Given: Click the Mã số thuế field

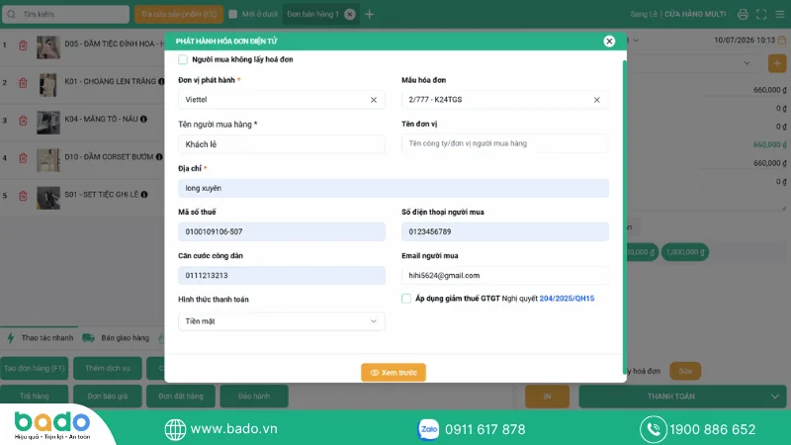Looking at the screenshot, I should [x=282, y=231].
